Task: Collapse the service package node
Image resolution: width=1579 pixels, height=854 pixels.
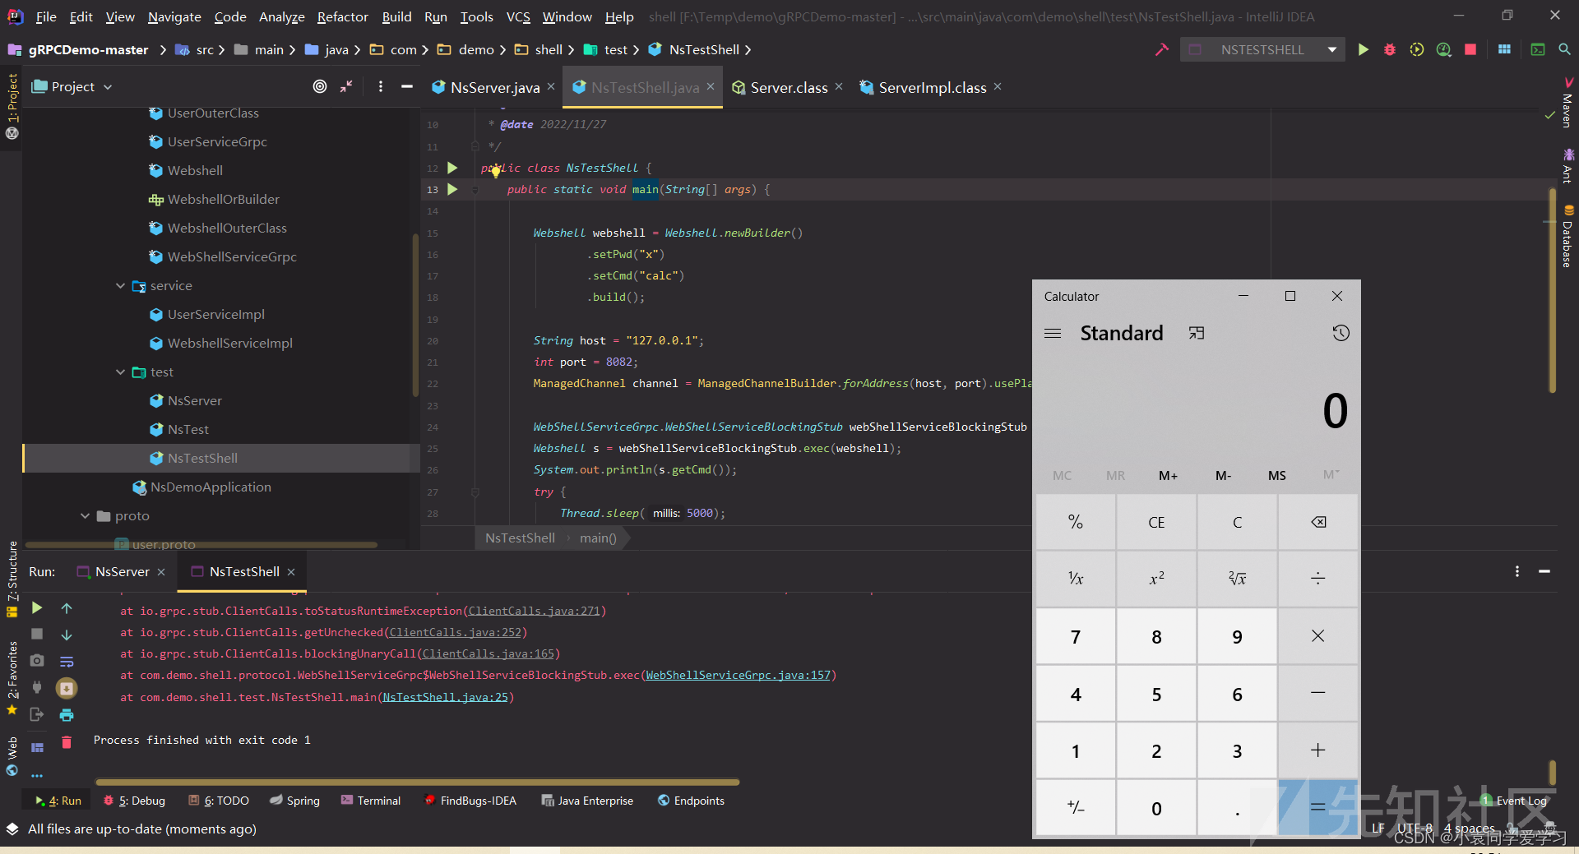Action: [121, 285]
